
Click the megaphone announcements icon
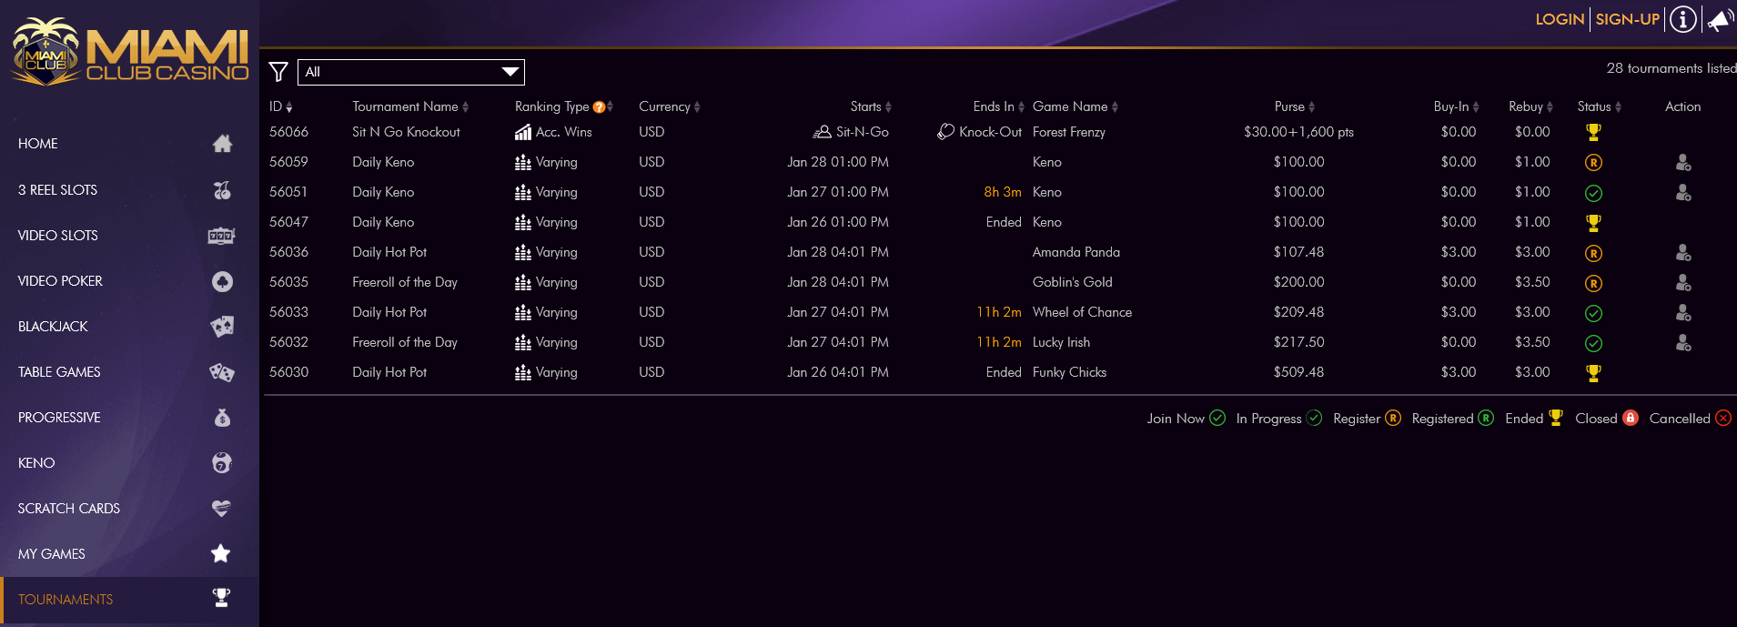[1720, 19]
